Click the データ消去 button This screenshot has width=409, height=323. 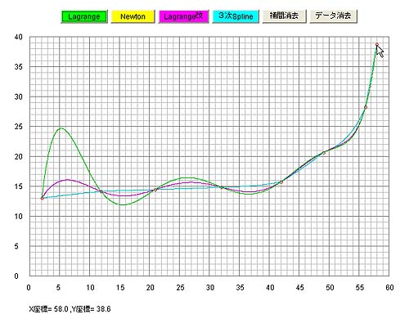333,16
